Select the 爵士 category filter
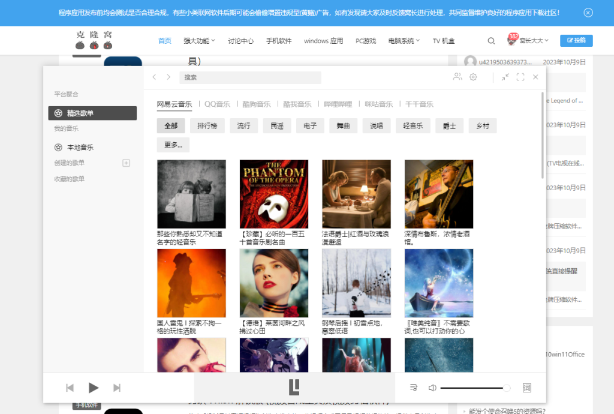Viewport: 614px width, 414px height. (450, 126)
